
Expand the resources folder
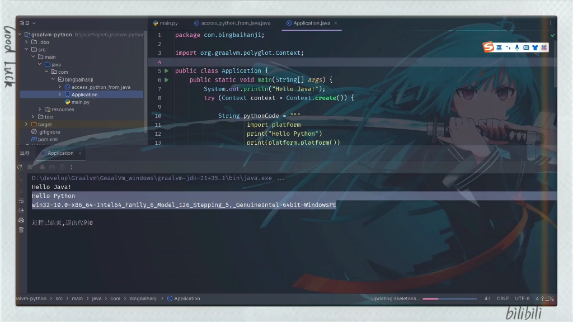coord(40,109)
